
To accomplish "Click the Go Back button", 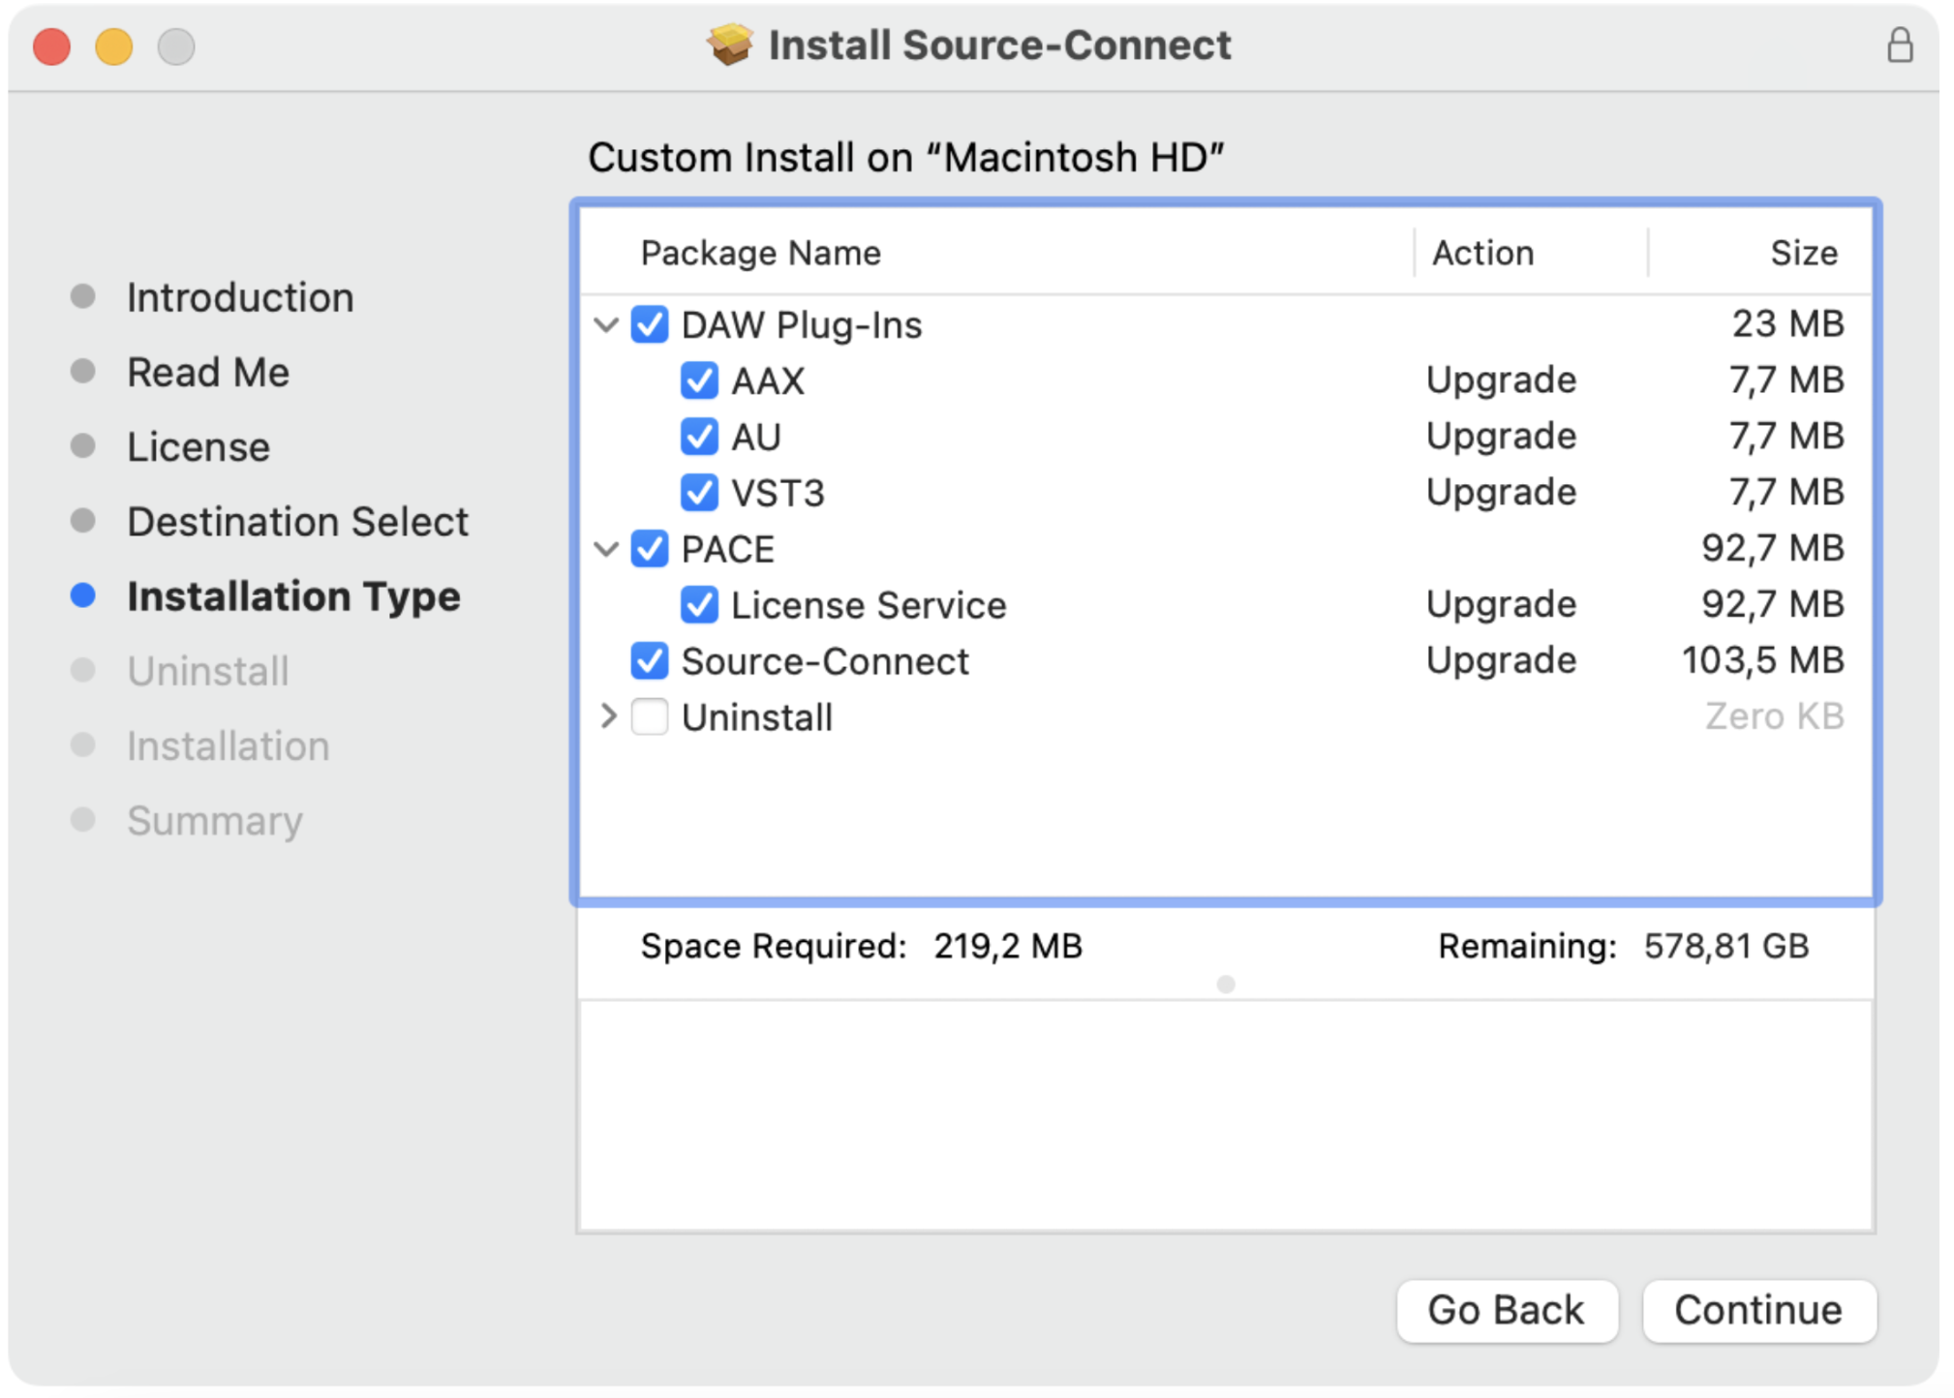I will 1506,1310.
